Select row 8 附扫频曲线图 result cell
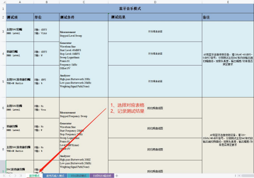This screenshot has height=178, width=254. pos(155,149)
